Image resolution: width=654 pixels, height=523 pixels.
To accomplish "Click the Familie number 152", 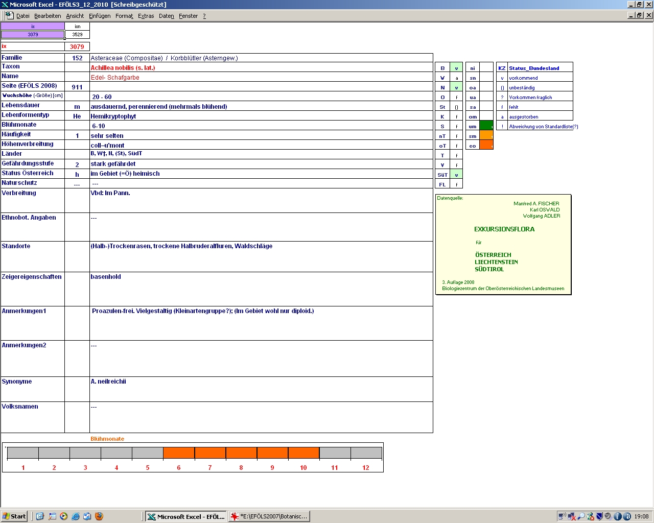I will pos(77,58).
